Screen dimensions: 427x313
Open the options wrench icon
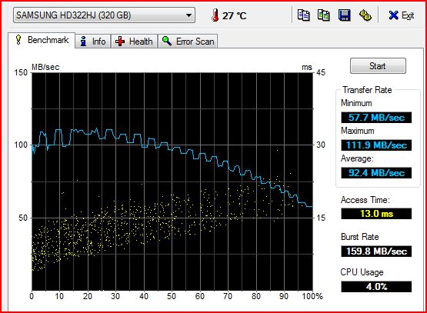(365, 15)
